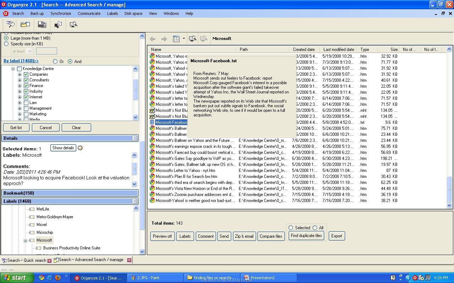
Task: Expand the Finance tree node
Action: [x=20, y=86]
